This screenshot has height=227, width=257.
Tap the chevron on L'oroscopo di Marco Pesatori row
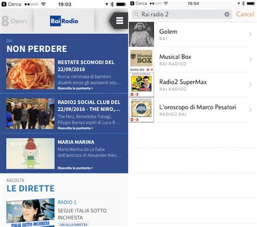250,110
